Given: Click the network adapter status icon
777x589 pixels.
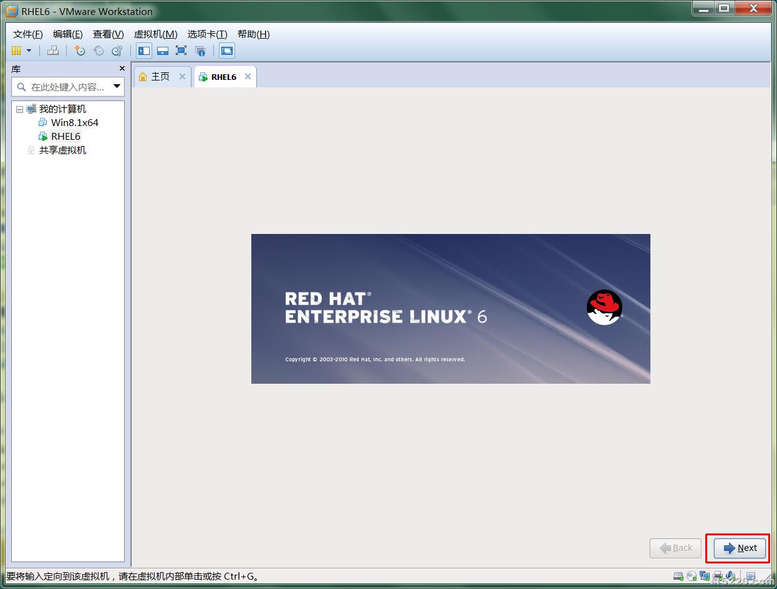Looking at the screenshot, I should [705, 576].
